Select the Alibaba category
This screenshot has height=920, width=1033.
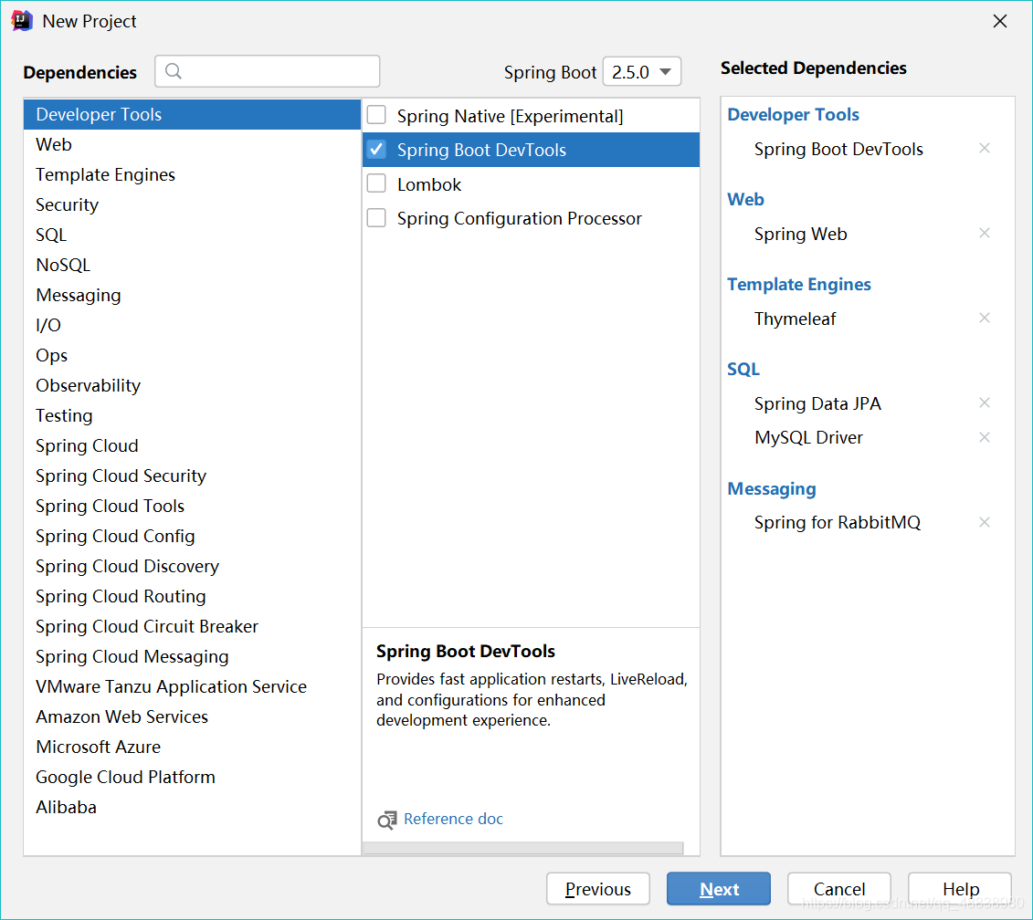coord(193,807)
